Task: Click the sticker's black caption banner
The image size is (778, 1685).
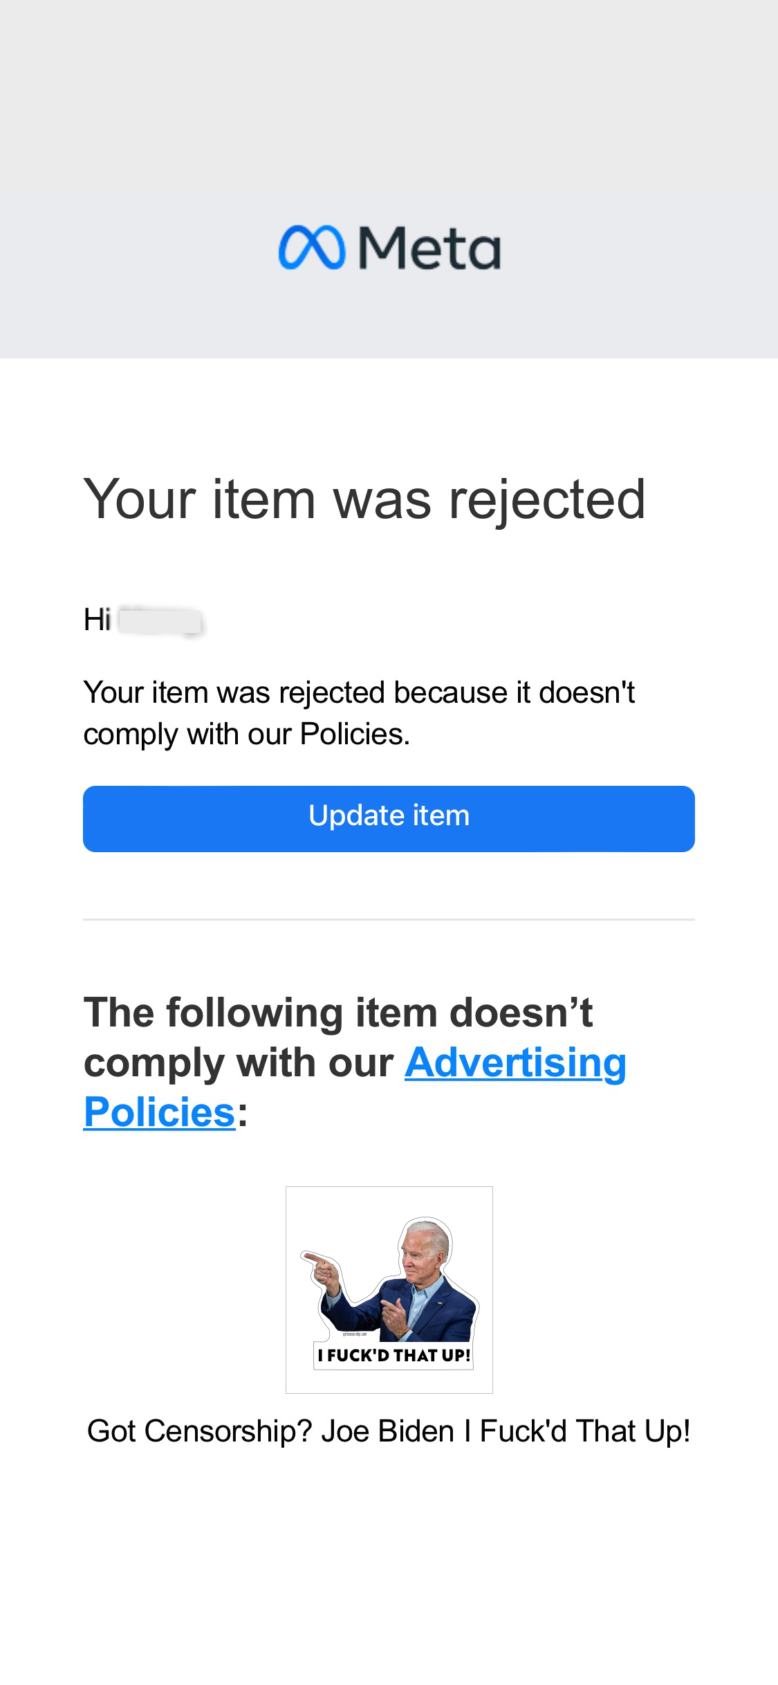Action: pyautogui.click(x=393, y=1355)
